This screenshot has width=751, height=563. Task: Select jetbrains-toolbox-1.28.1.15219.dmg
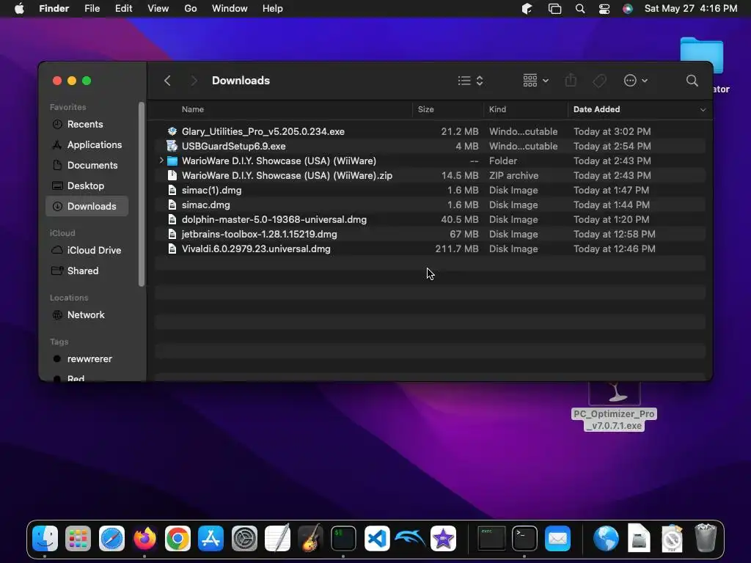click(430, 234)
